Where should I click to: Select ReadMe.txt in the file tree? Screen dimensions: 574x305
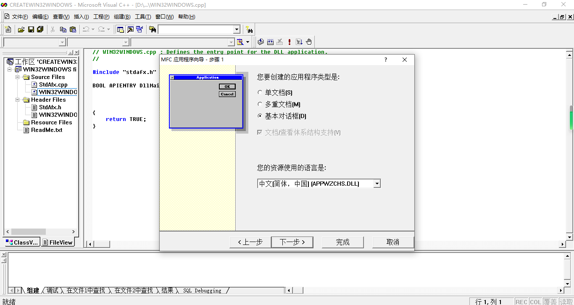pyautogui.click(x=47, y=130)
